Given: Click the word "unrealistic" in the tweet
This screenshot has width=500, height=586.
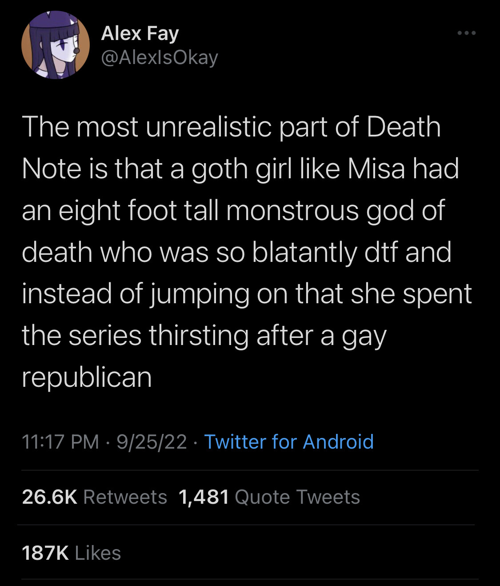Looking at the screenshot, I should [208, 127].
